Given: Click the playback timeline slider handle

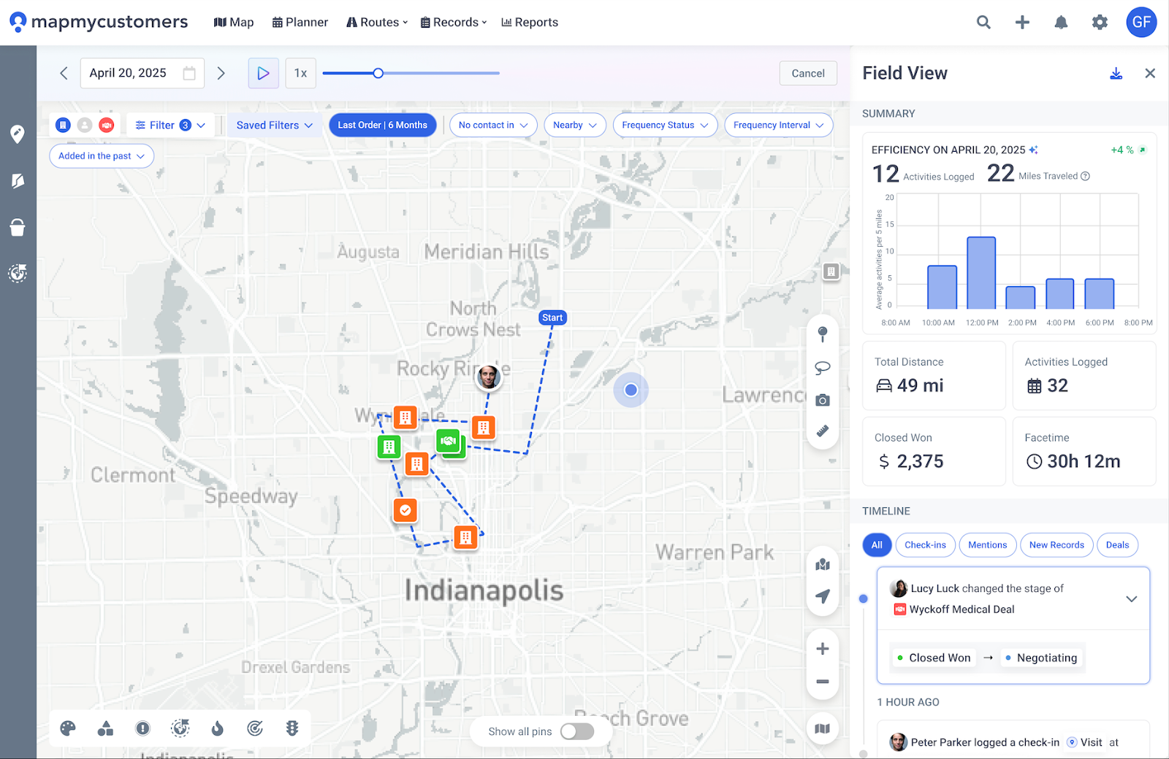Looking at the screenshot, I should click(x=378, y=73).
